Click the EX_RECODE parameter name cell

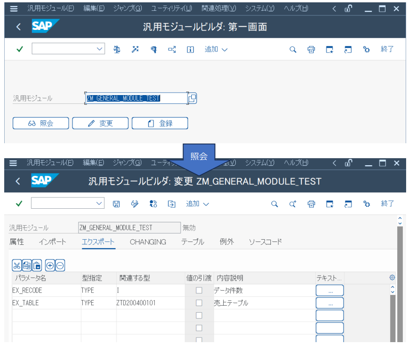(x=46, y=290)
